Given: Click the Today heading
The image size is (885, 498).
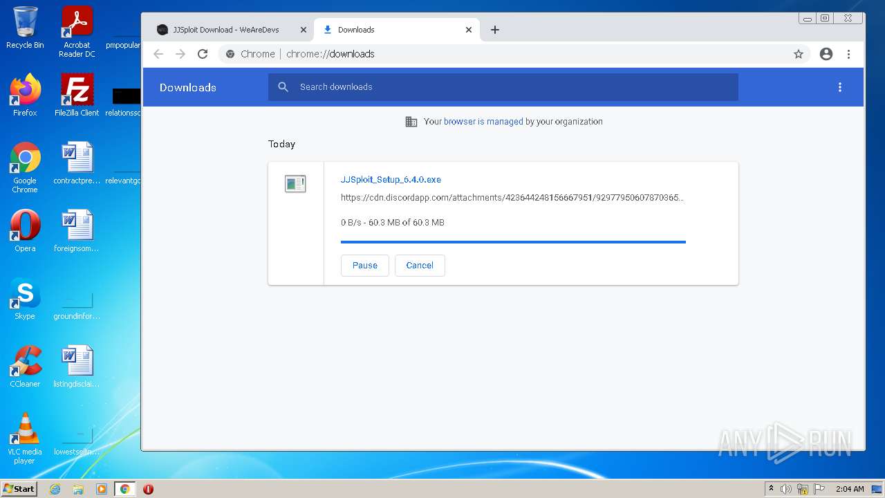Looking at the screenshot, I should click(x=281, y=144).
